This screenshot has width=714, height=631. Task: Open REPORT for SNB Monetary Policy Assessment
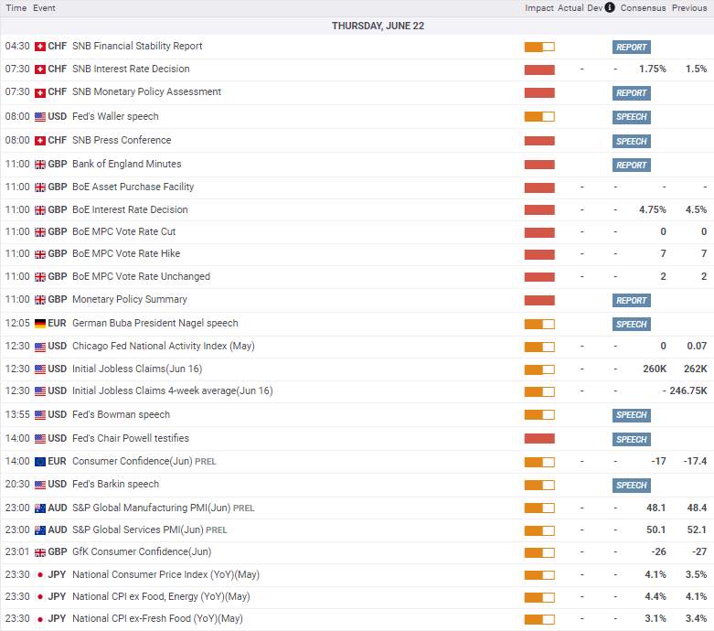click(x=631, y=93)
